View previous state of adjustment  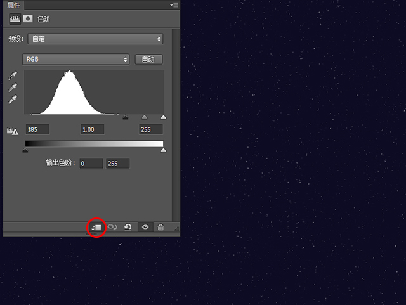[112, 227]
